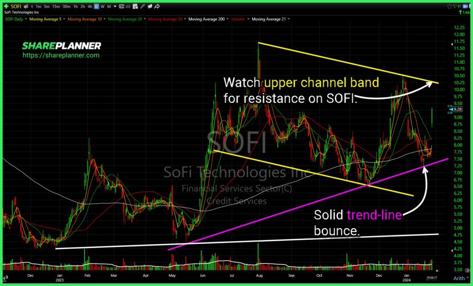The width and height of the screenshot is (473, 286).
Task: Switch chart to 1m timeframe
Action: 38,6
